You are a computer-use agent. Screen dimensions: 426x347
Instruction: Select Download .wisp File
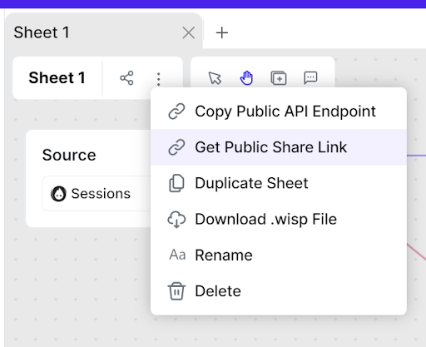[x=279, y=219]
